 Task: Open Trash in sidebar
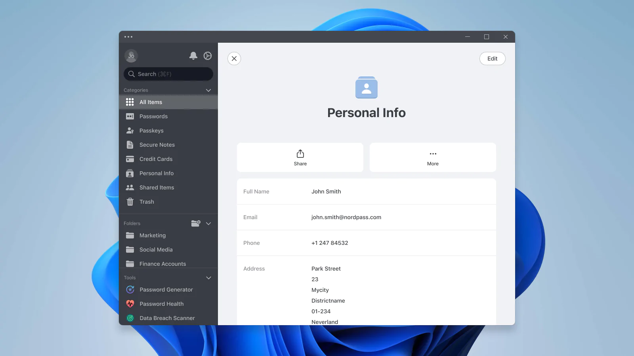click(168, 202)
